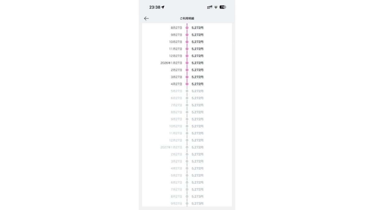Tap the Wi-Fi status icon

coord(216,7)
